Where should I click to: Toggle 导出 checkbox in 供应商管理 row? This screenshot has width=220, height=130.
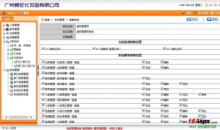(200, 116)
